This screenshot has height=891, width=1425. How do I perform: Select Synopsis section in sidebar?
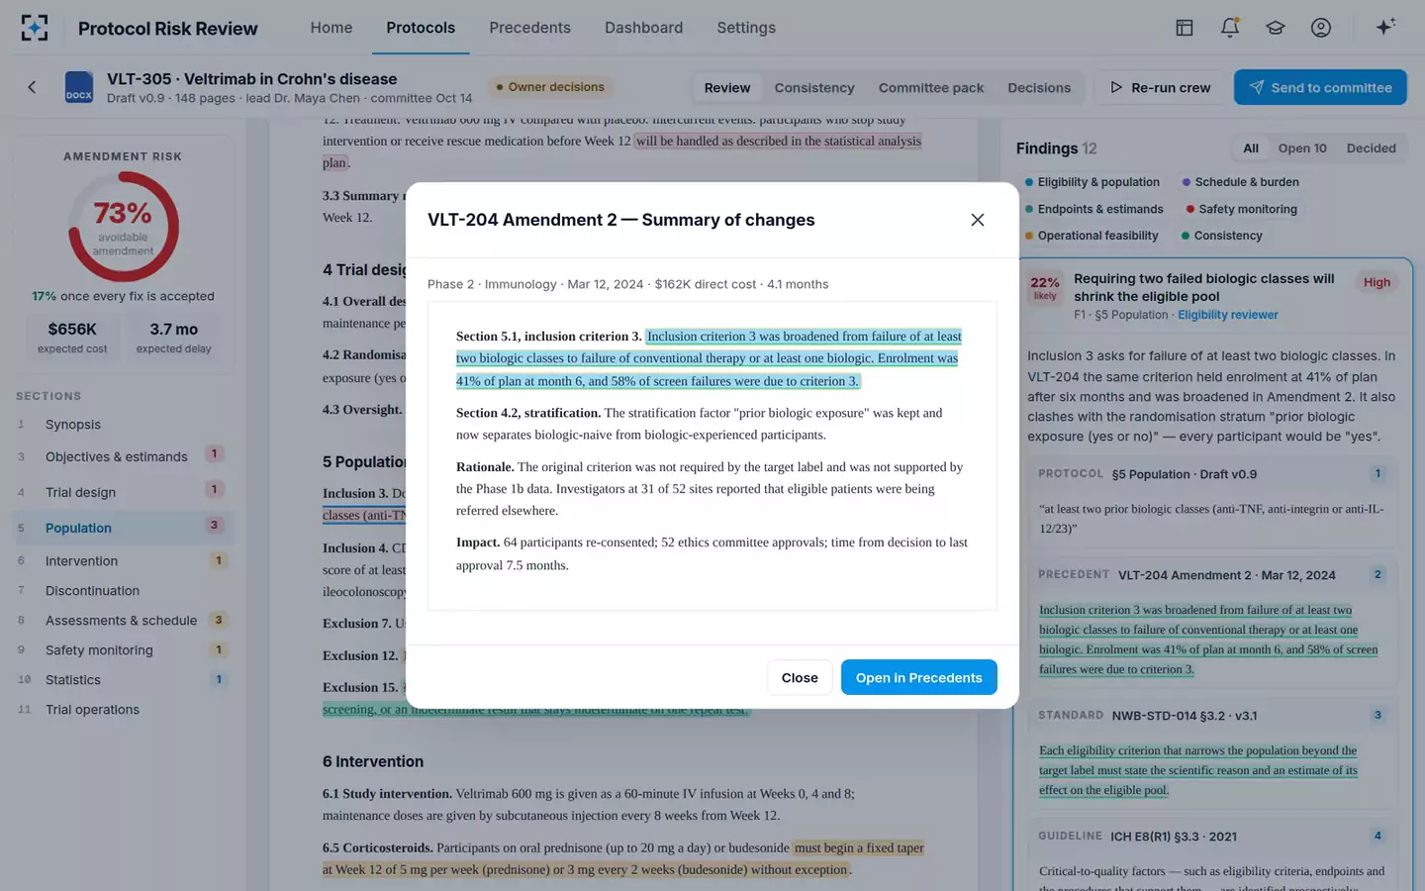click(x=123, y=424)
